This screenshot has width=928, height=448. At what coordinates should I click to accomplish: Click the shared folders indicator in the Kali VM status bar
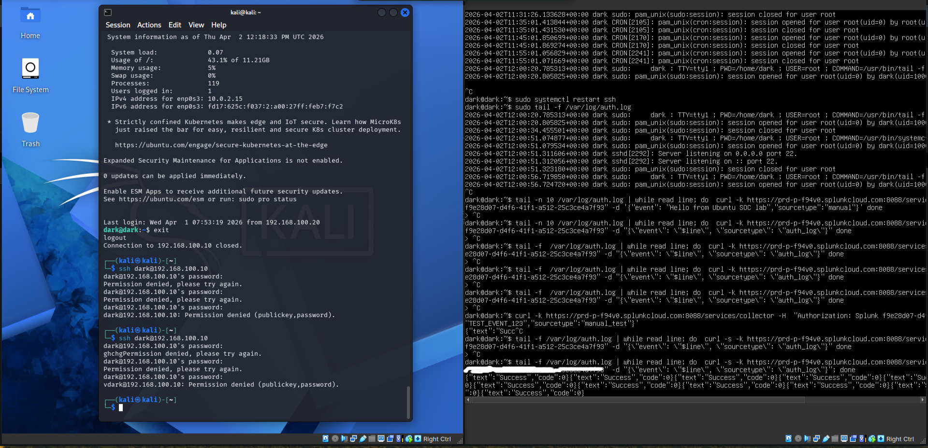click(x=372, y=438)
